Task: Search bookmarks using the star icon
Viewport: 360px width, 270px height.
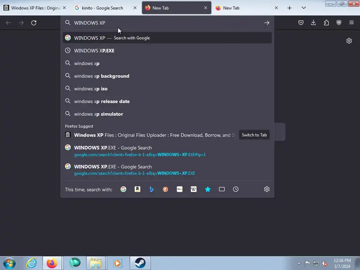Action: point(208,189)
